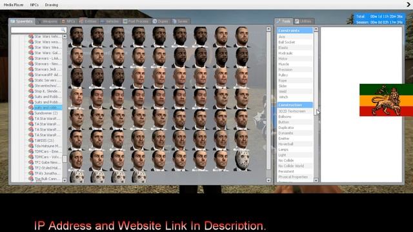Open the Media Player menu
The width and height of the screenshot is (413, 232).
click(x=14, y=5)
